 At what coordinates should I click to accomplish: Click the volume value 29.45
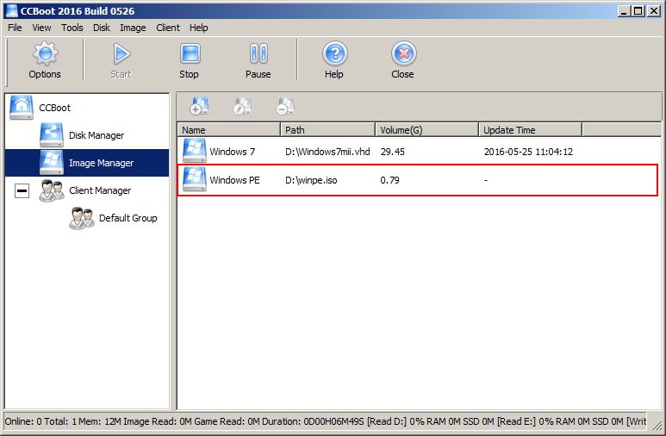point(393,152)
